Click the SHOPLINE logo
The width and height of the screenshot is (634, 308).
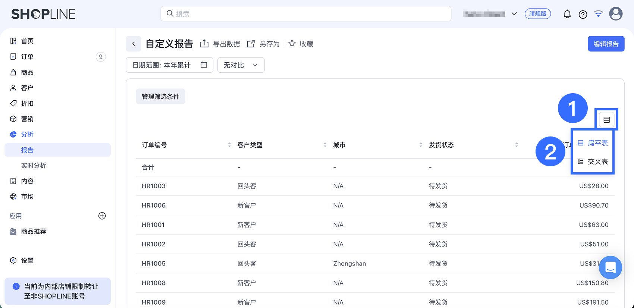click(43, 14)
